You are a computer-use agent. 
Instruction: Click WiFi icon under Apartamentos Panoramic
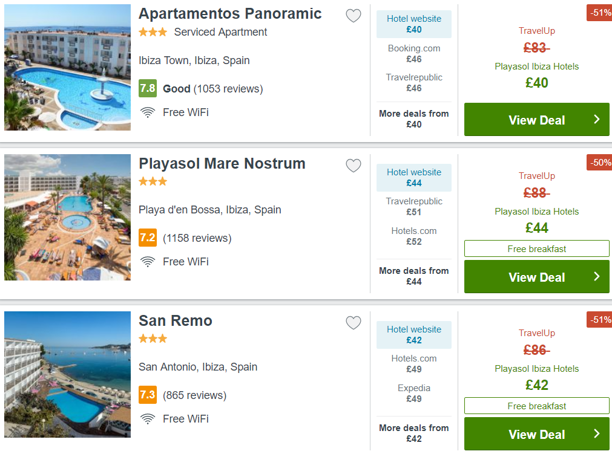click(x=148, y=112)
